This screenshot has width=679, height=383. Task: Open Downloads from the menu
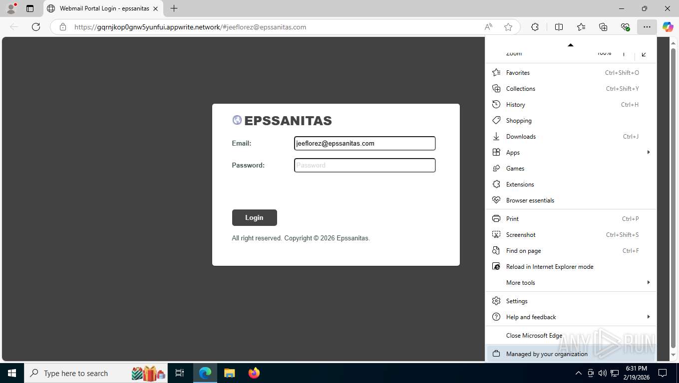(x=571, y=137)
